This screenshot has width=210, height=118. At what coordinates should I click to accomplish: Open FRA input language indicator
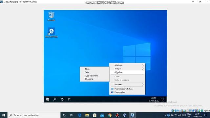pyautogui.click(x=189, y=115)
